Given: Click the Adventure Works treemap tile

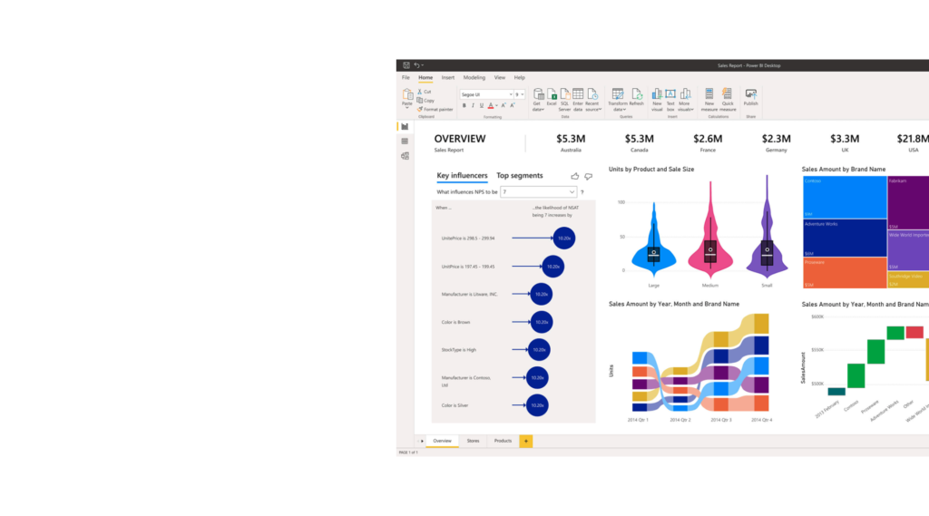Looking at the screenshot, I should coord(845,239).
